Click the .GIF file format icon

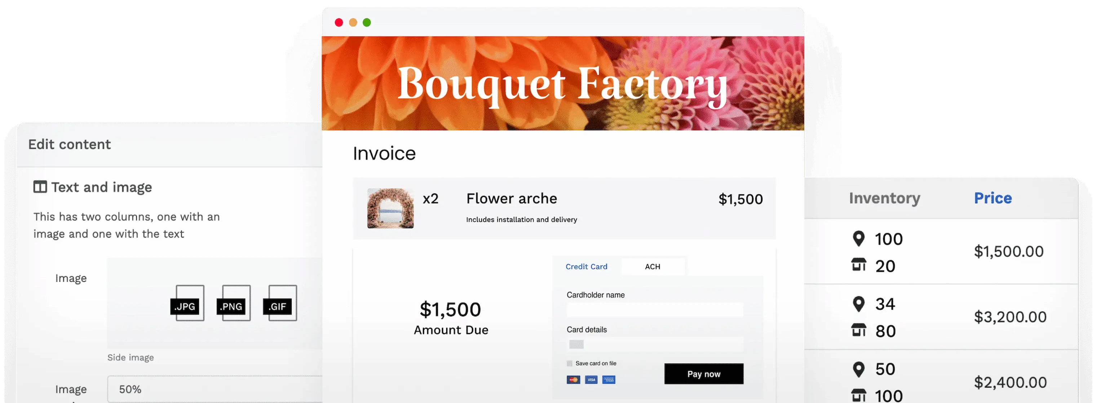tap(280, 303)
